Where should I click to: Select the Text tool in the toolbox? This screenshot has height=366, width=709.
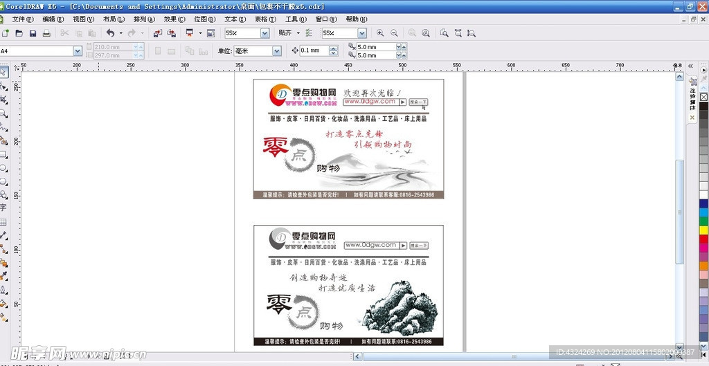[x=3, y=208]
